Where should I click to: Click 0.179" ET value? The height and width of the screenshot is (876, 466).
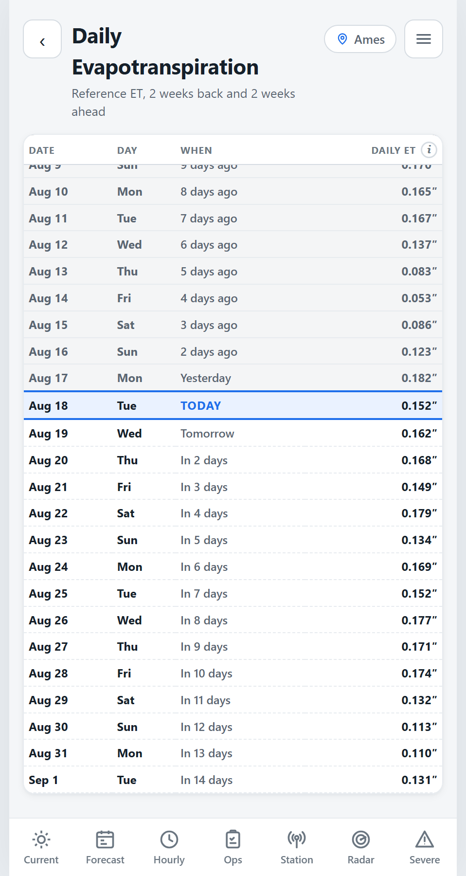point(419,513)
